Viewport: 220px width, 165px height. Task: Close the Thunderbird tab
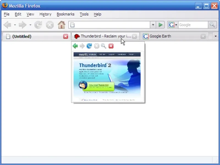pos(134,37)
